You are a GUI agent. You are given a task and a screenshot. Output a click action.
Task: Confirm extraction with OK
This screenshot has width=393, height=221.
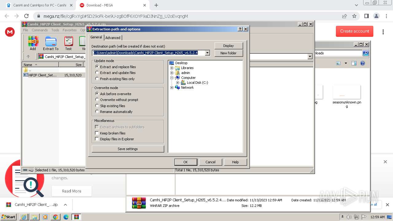(x=185, y=162)
